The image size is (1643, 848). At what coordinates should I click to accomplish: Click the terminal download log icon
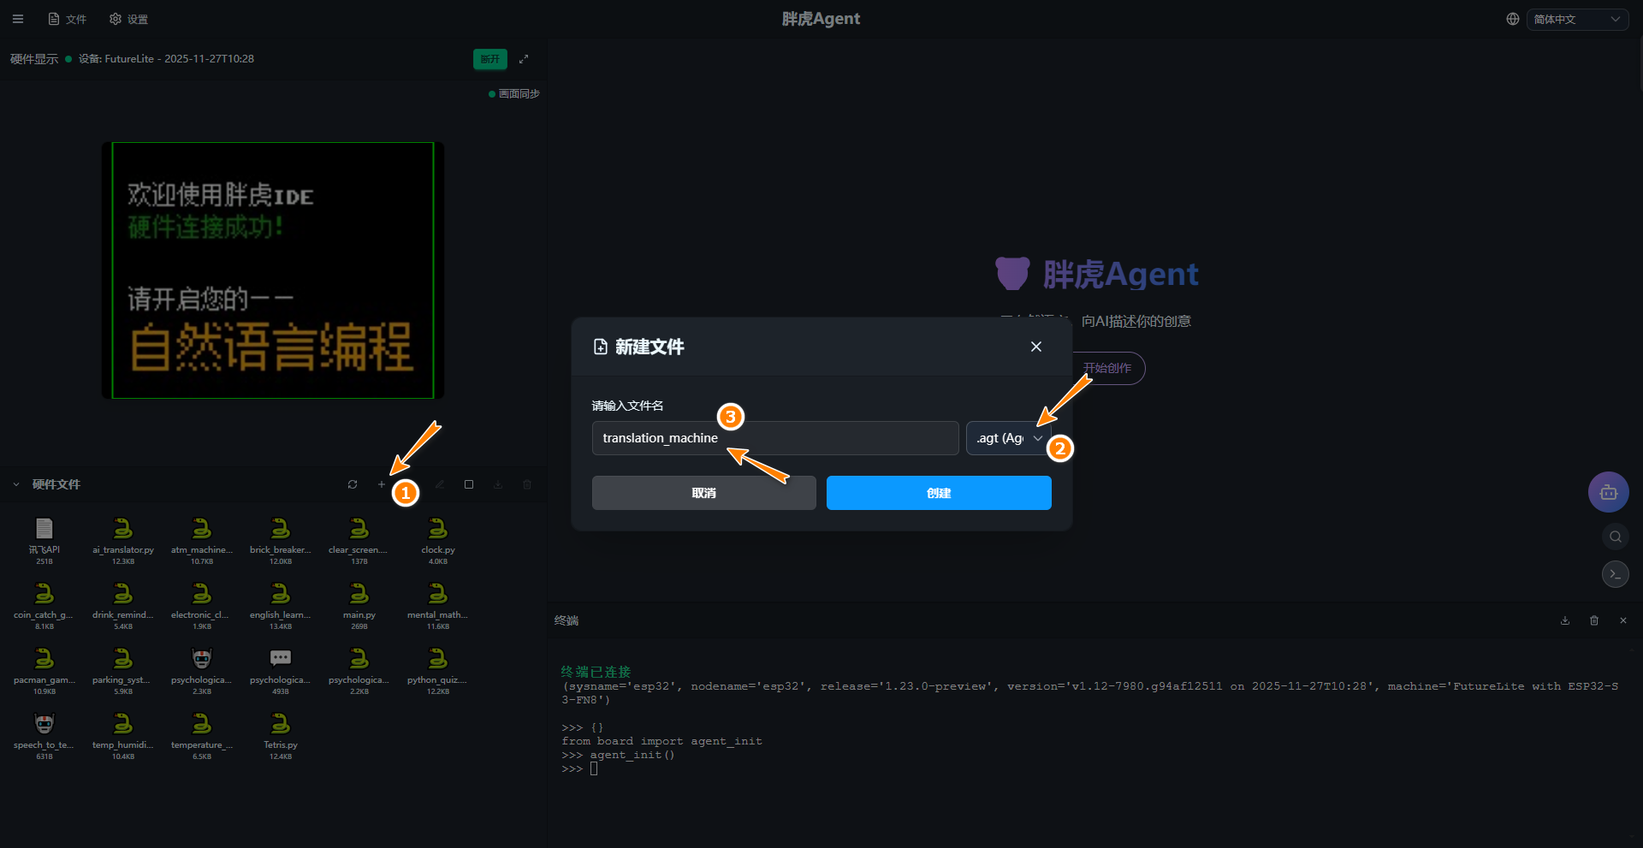tap(1565, 620)
